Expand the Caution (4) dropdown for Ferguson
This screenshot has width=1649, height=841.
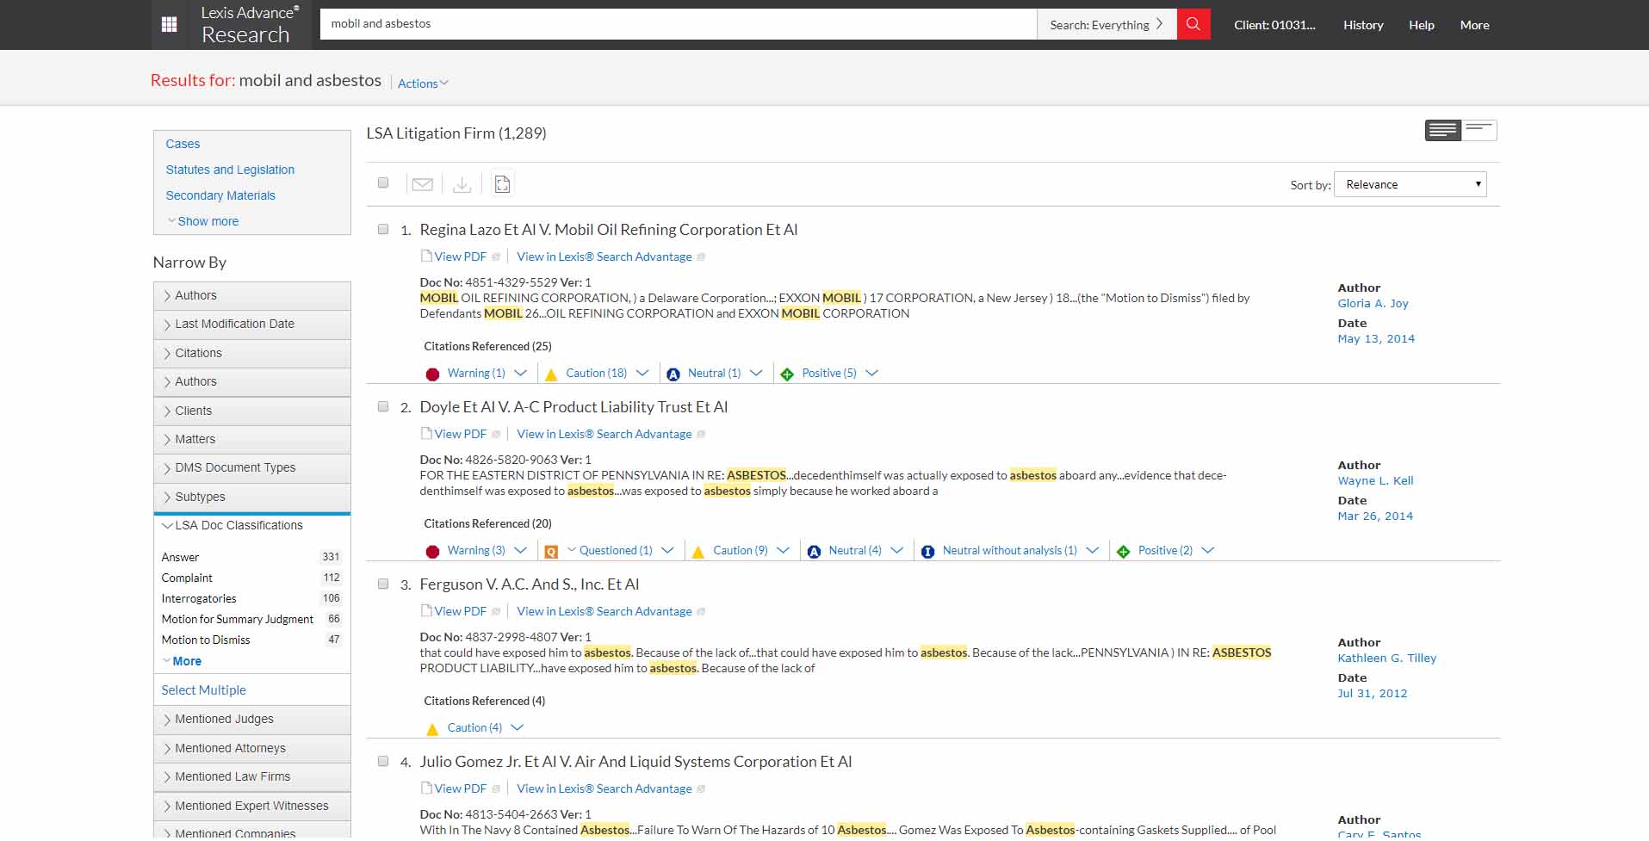pos(517,728)
